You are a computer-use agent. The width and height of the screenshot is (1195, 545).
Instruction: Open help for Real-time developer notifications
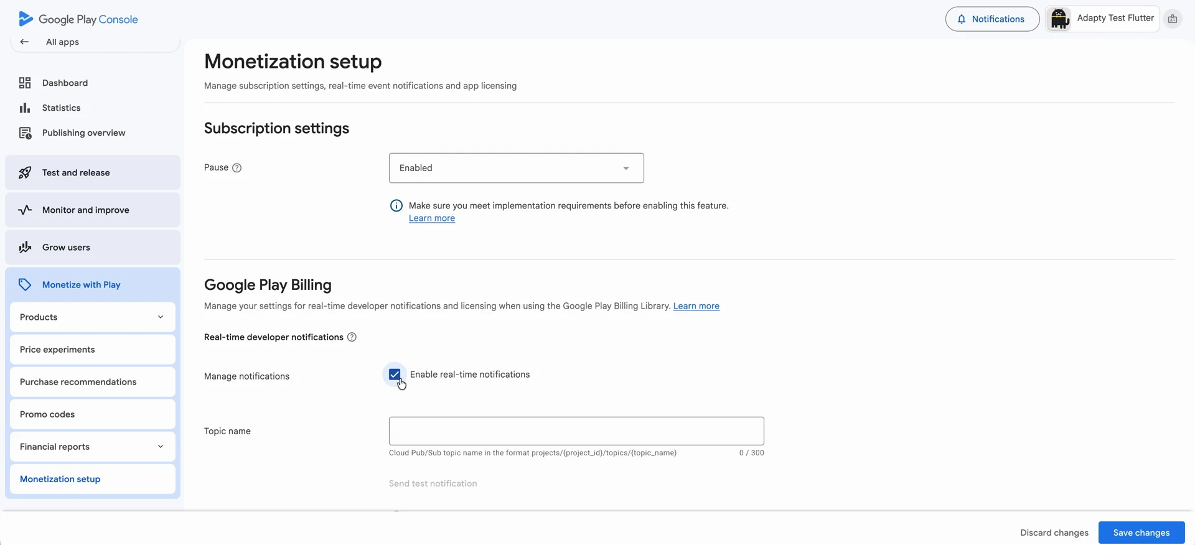(x=352, y=337)
